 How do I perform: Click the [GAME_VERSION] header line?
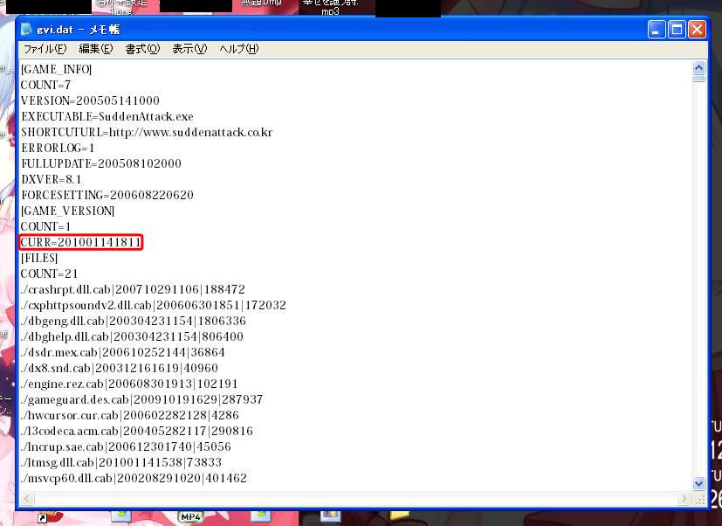[68, 211]
